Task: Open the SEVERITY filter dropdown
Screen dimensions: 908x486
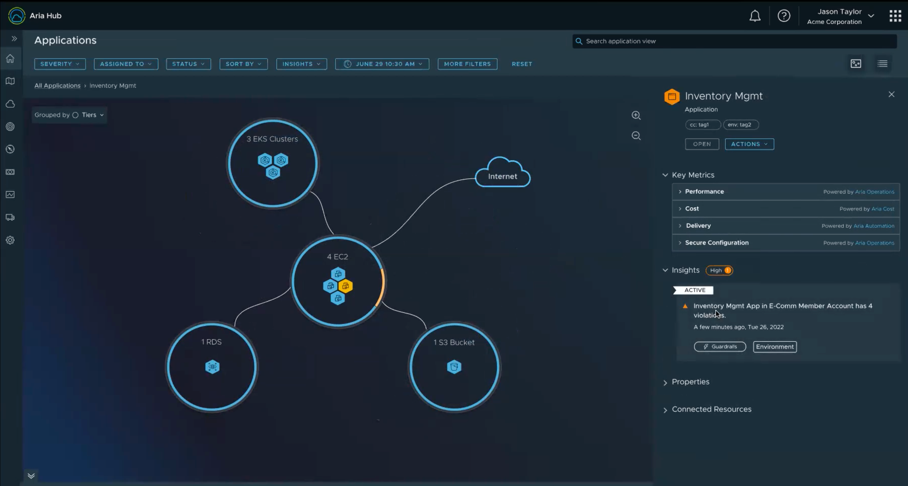Action: 60,64
